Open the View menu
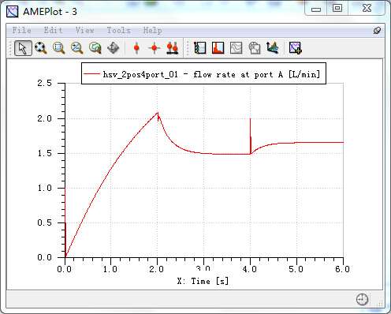 (x=84, y=30)
